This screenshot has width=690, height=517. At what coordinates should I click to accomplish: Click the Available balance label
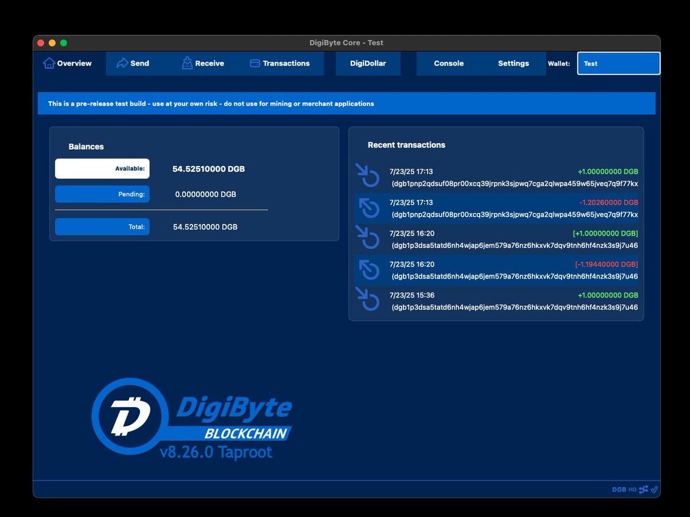pos(102,169)
